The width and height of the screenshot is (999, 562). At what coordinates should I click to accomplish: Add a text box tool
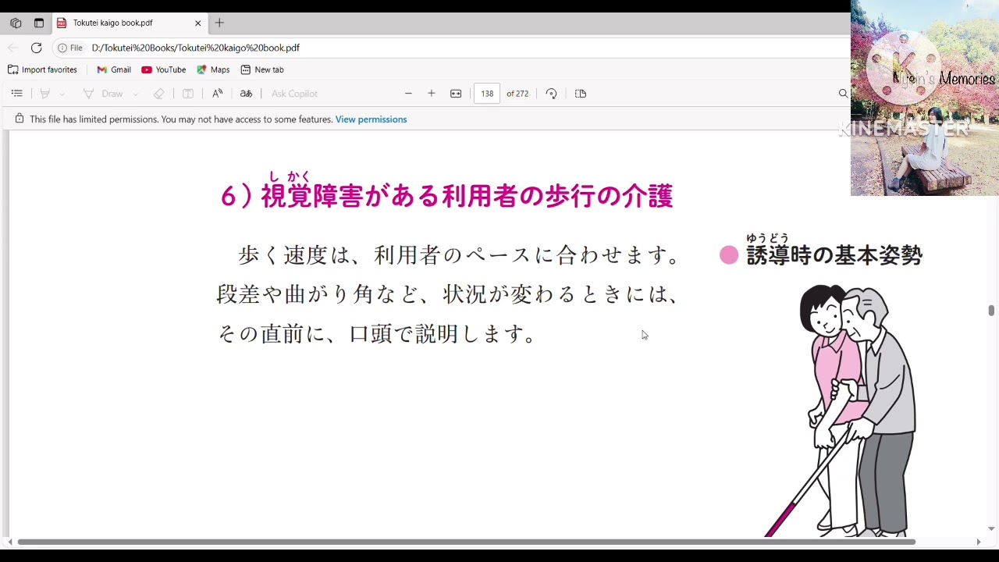pyautogui.click(x=188, y=94)
